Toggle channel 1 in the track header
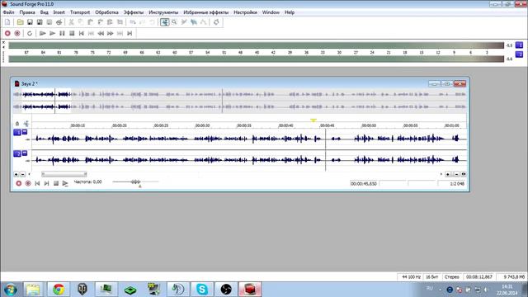Screen dimensions: 528x297 (17, 132)
